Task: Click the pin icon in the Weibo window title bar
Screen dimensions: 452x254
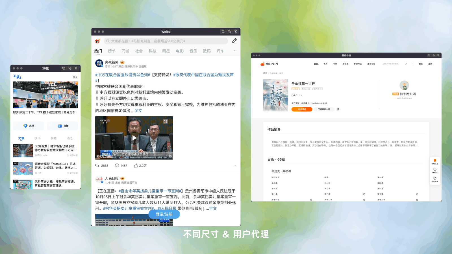Action: pyautogui.click(x=236, y=32)
